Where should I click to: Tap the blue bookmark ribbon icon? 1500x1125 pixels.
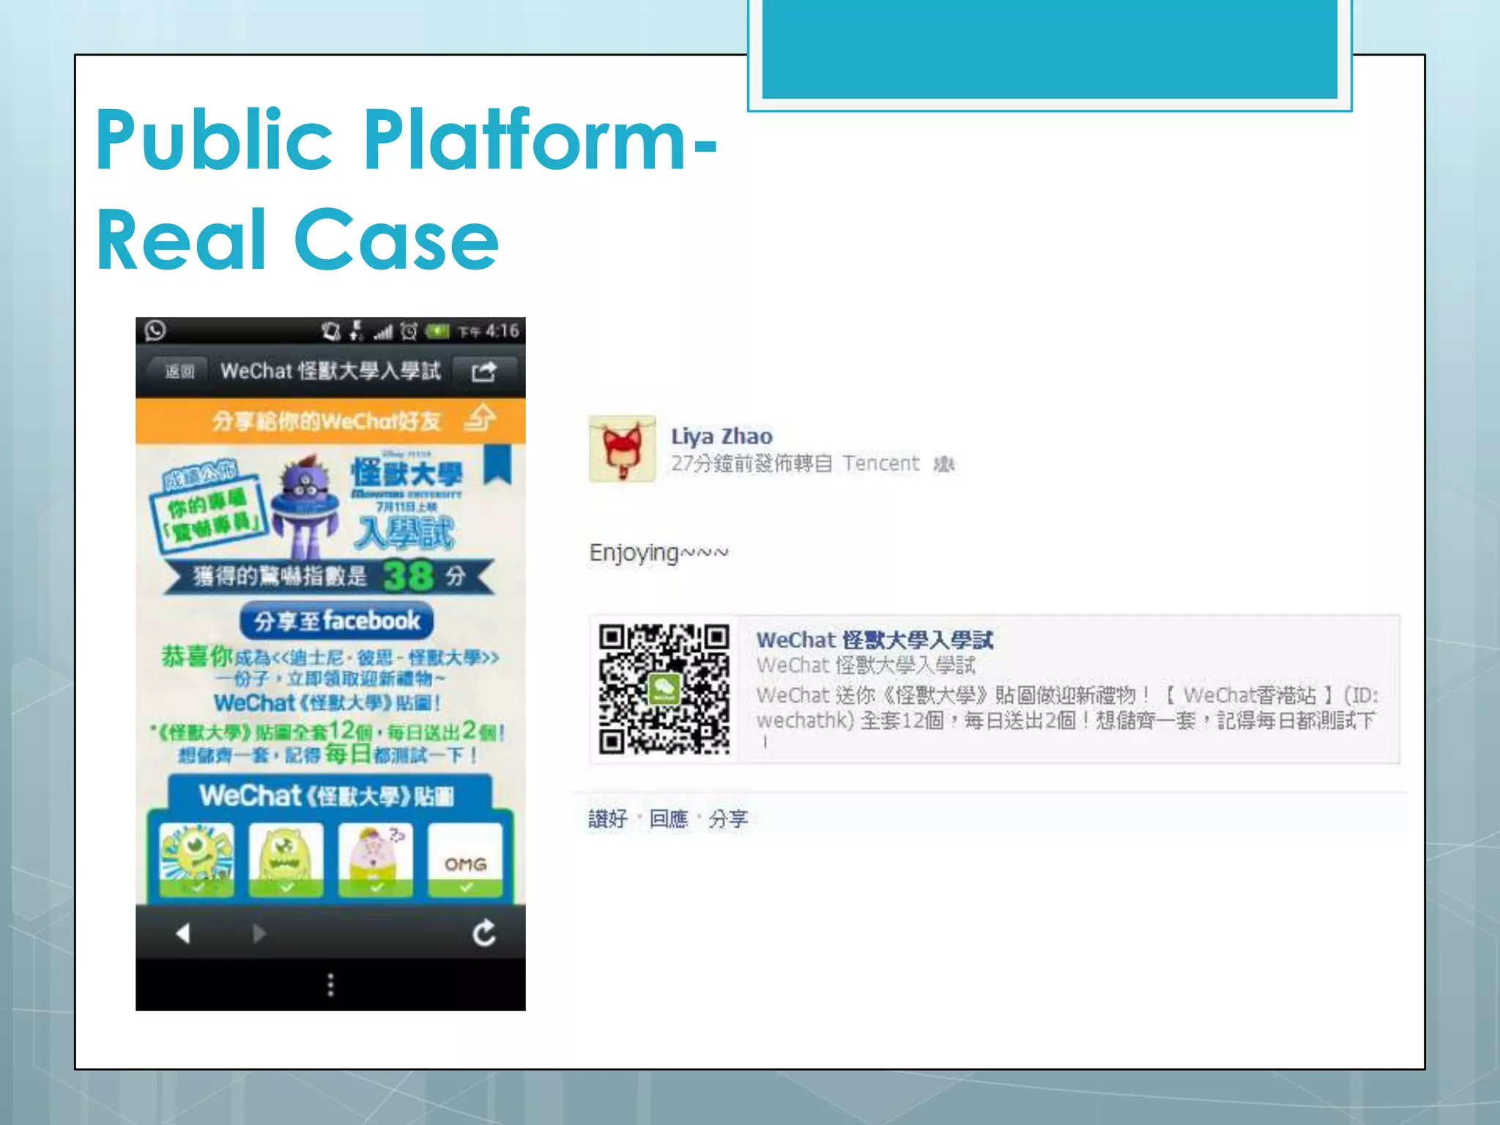(498, 464)
